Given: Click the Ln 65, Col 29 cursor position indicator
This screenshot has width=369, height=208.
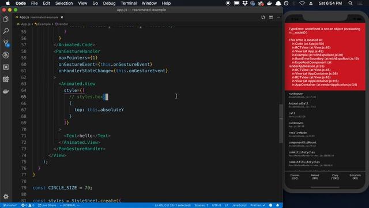Looking at the screenshot, I should (172, 206).
